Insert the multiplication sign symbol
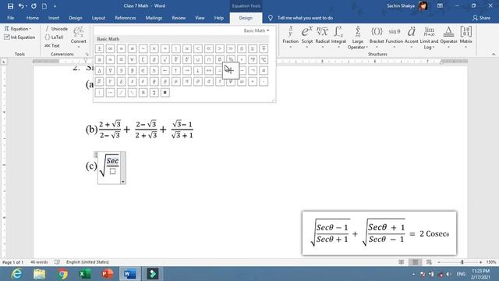The width and height of the screenshot is (499, 281). click(x=154, y=48)
